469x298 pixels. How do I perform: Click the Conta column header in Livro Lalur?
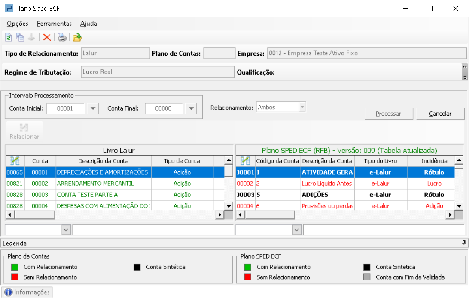[x=40, y=161]
